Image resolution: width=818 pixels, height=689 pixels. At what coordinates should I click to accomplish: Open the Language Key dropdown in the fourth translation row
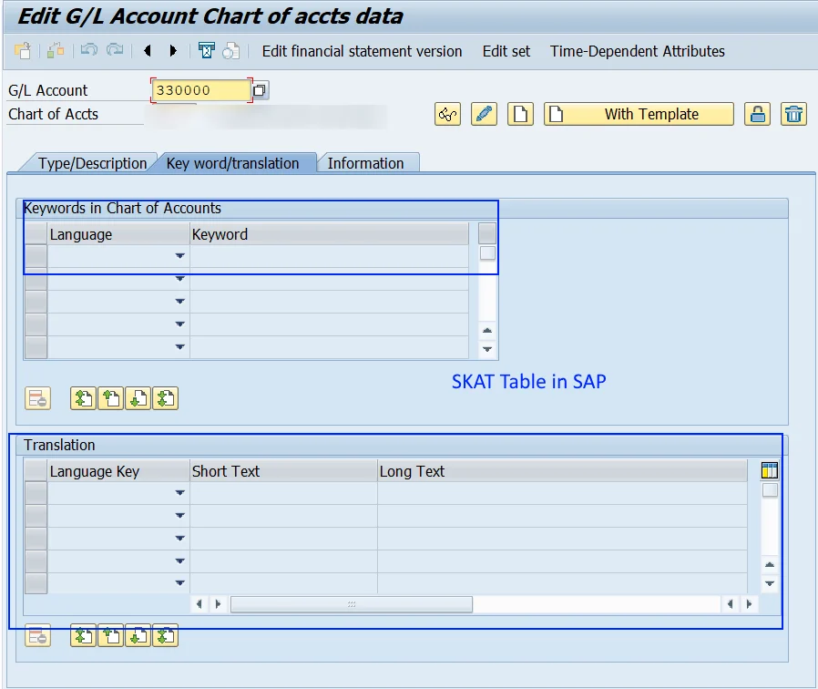click(x=180, y=561)
